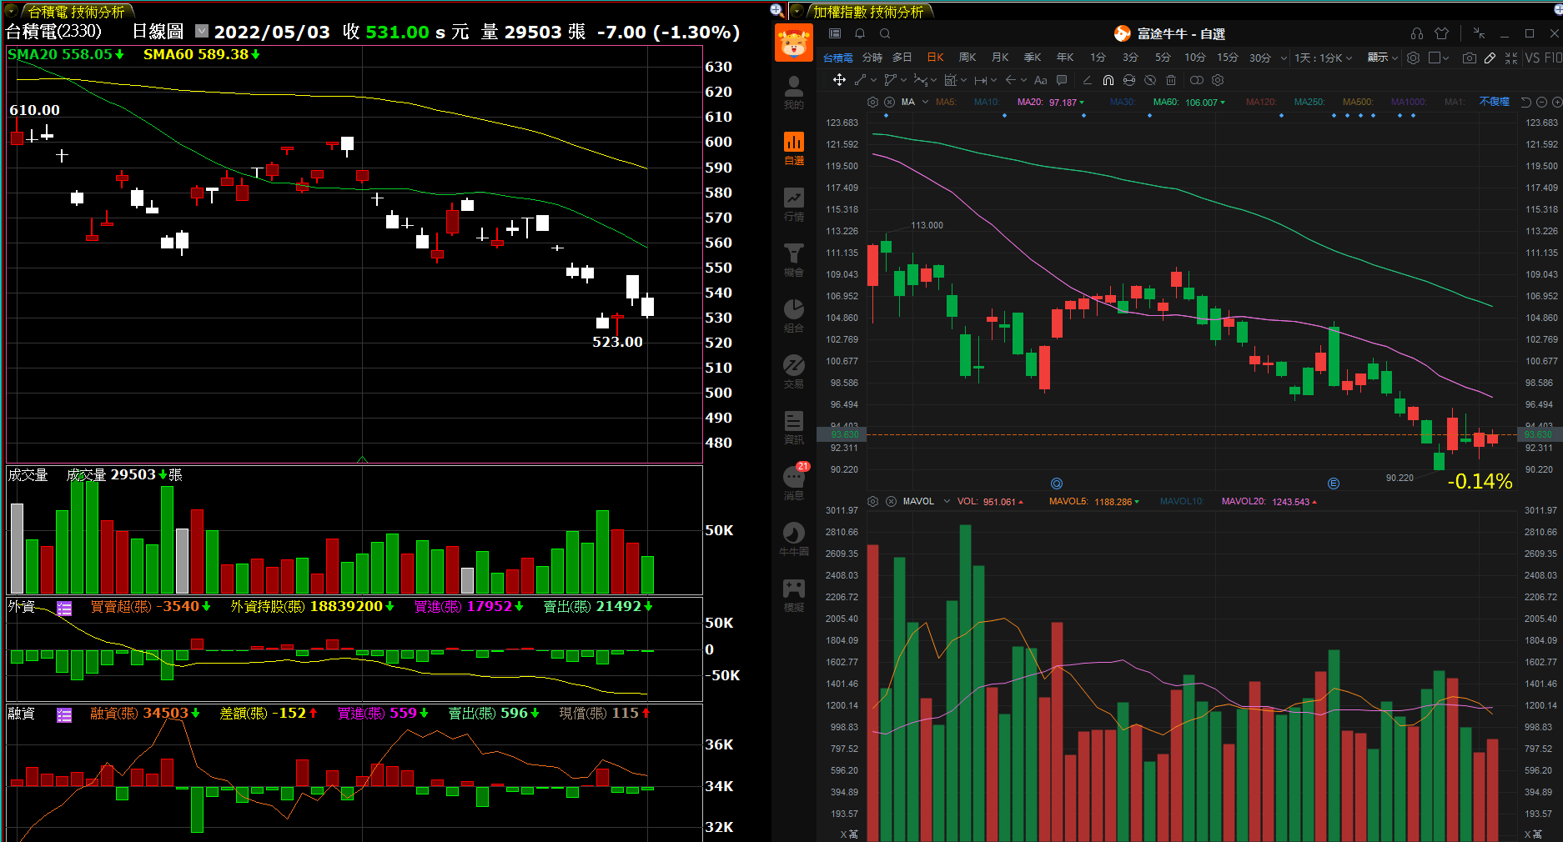Expand the MA indicator dropdown
Image resolution: width=1563 pixels, height=842 pixels.
click(925, 102)
